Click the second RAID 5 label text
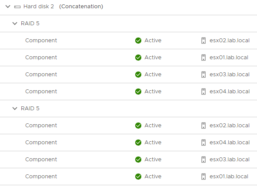257x187 pixels. 30,109
